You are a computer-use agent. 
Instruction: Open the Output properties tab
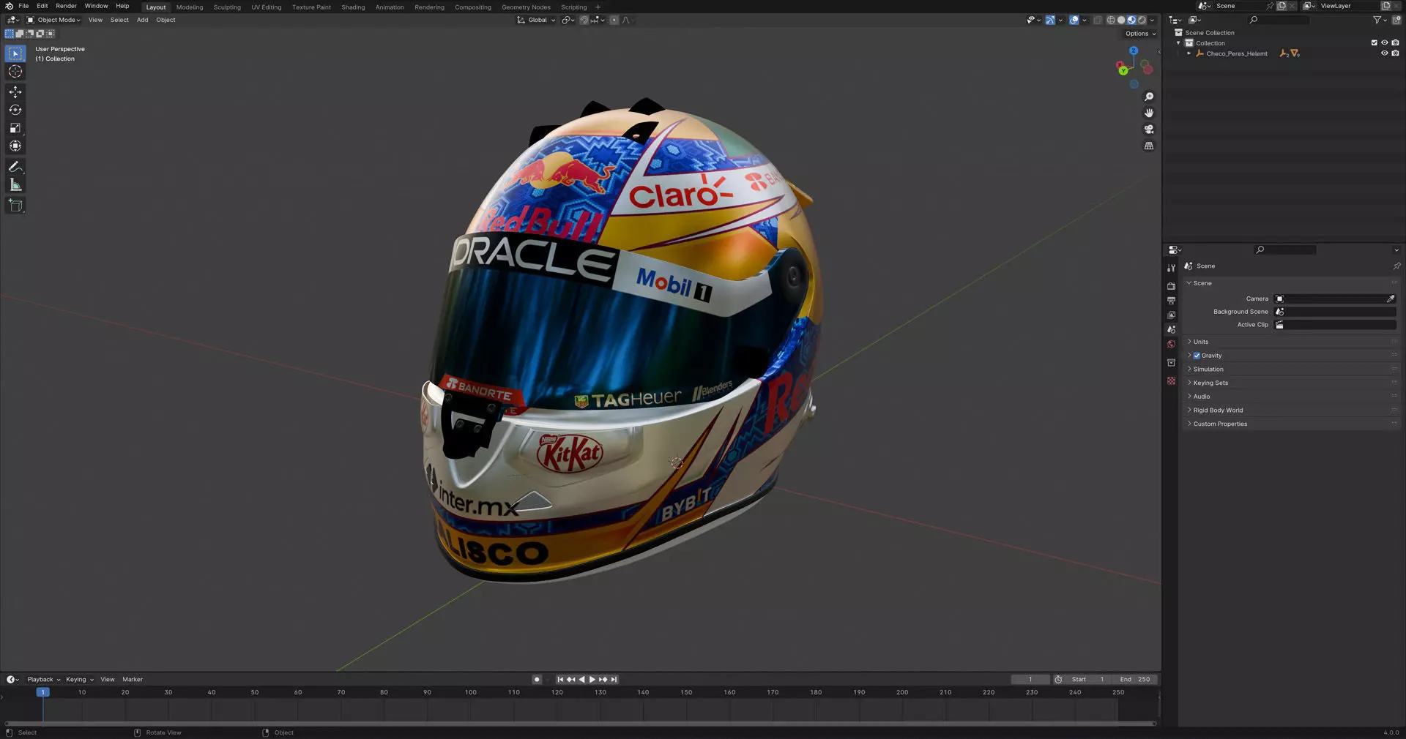pos(1171,301)
